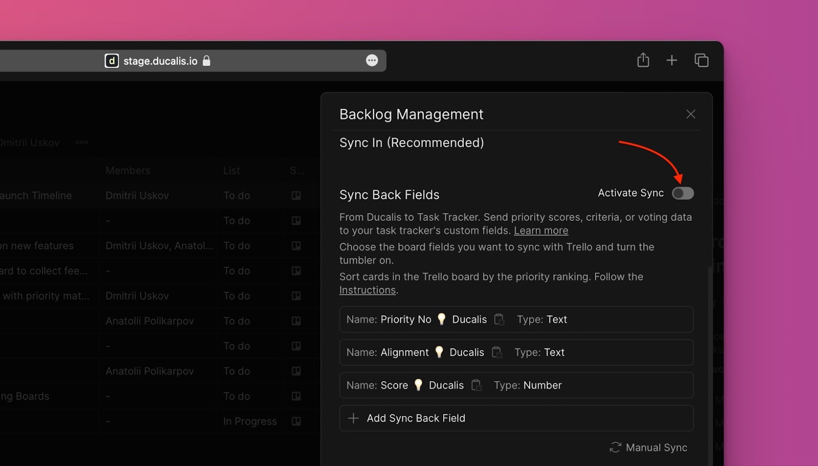Copy the Score field name
This screenshot has width=818, height=466.
click(476, 385)
